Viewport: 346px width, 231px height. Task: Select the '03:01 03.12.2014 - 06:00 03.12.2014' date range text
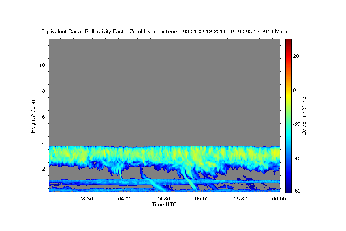[x=228, y=31]
